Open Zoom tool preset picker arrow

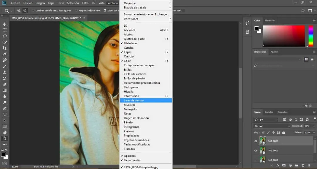(11, 11)
